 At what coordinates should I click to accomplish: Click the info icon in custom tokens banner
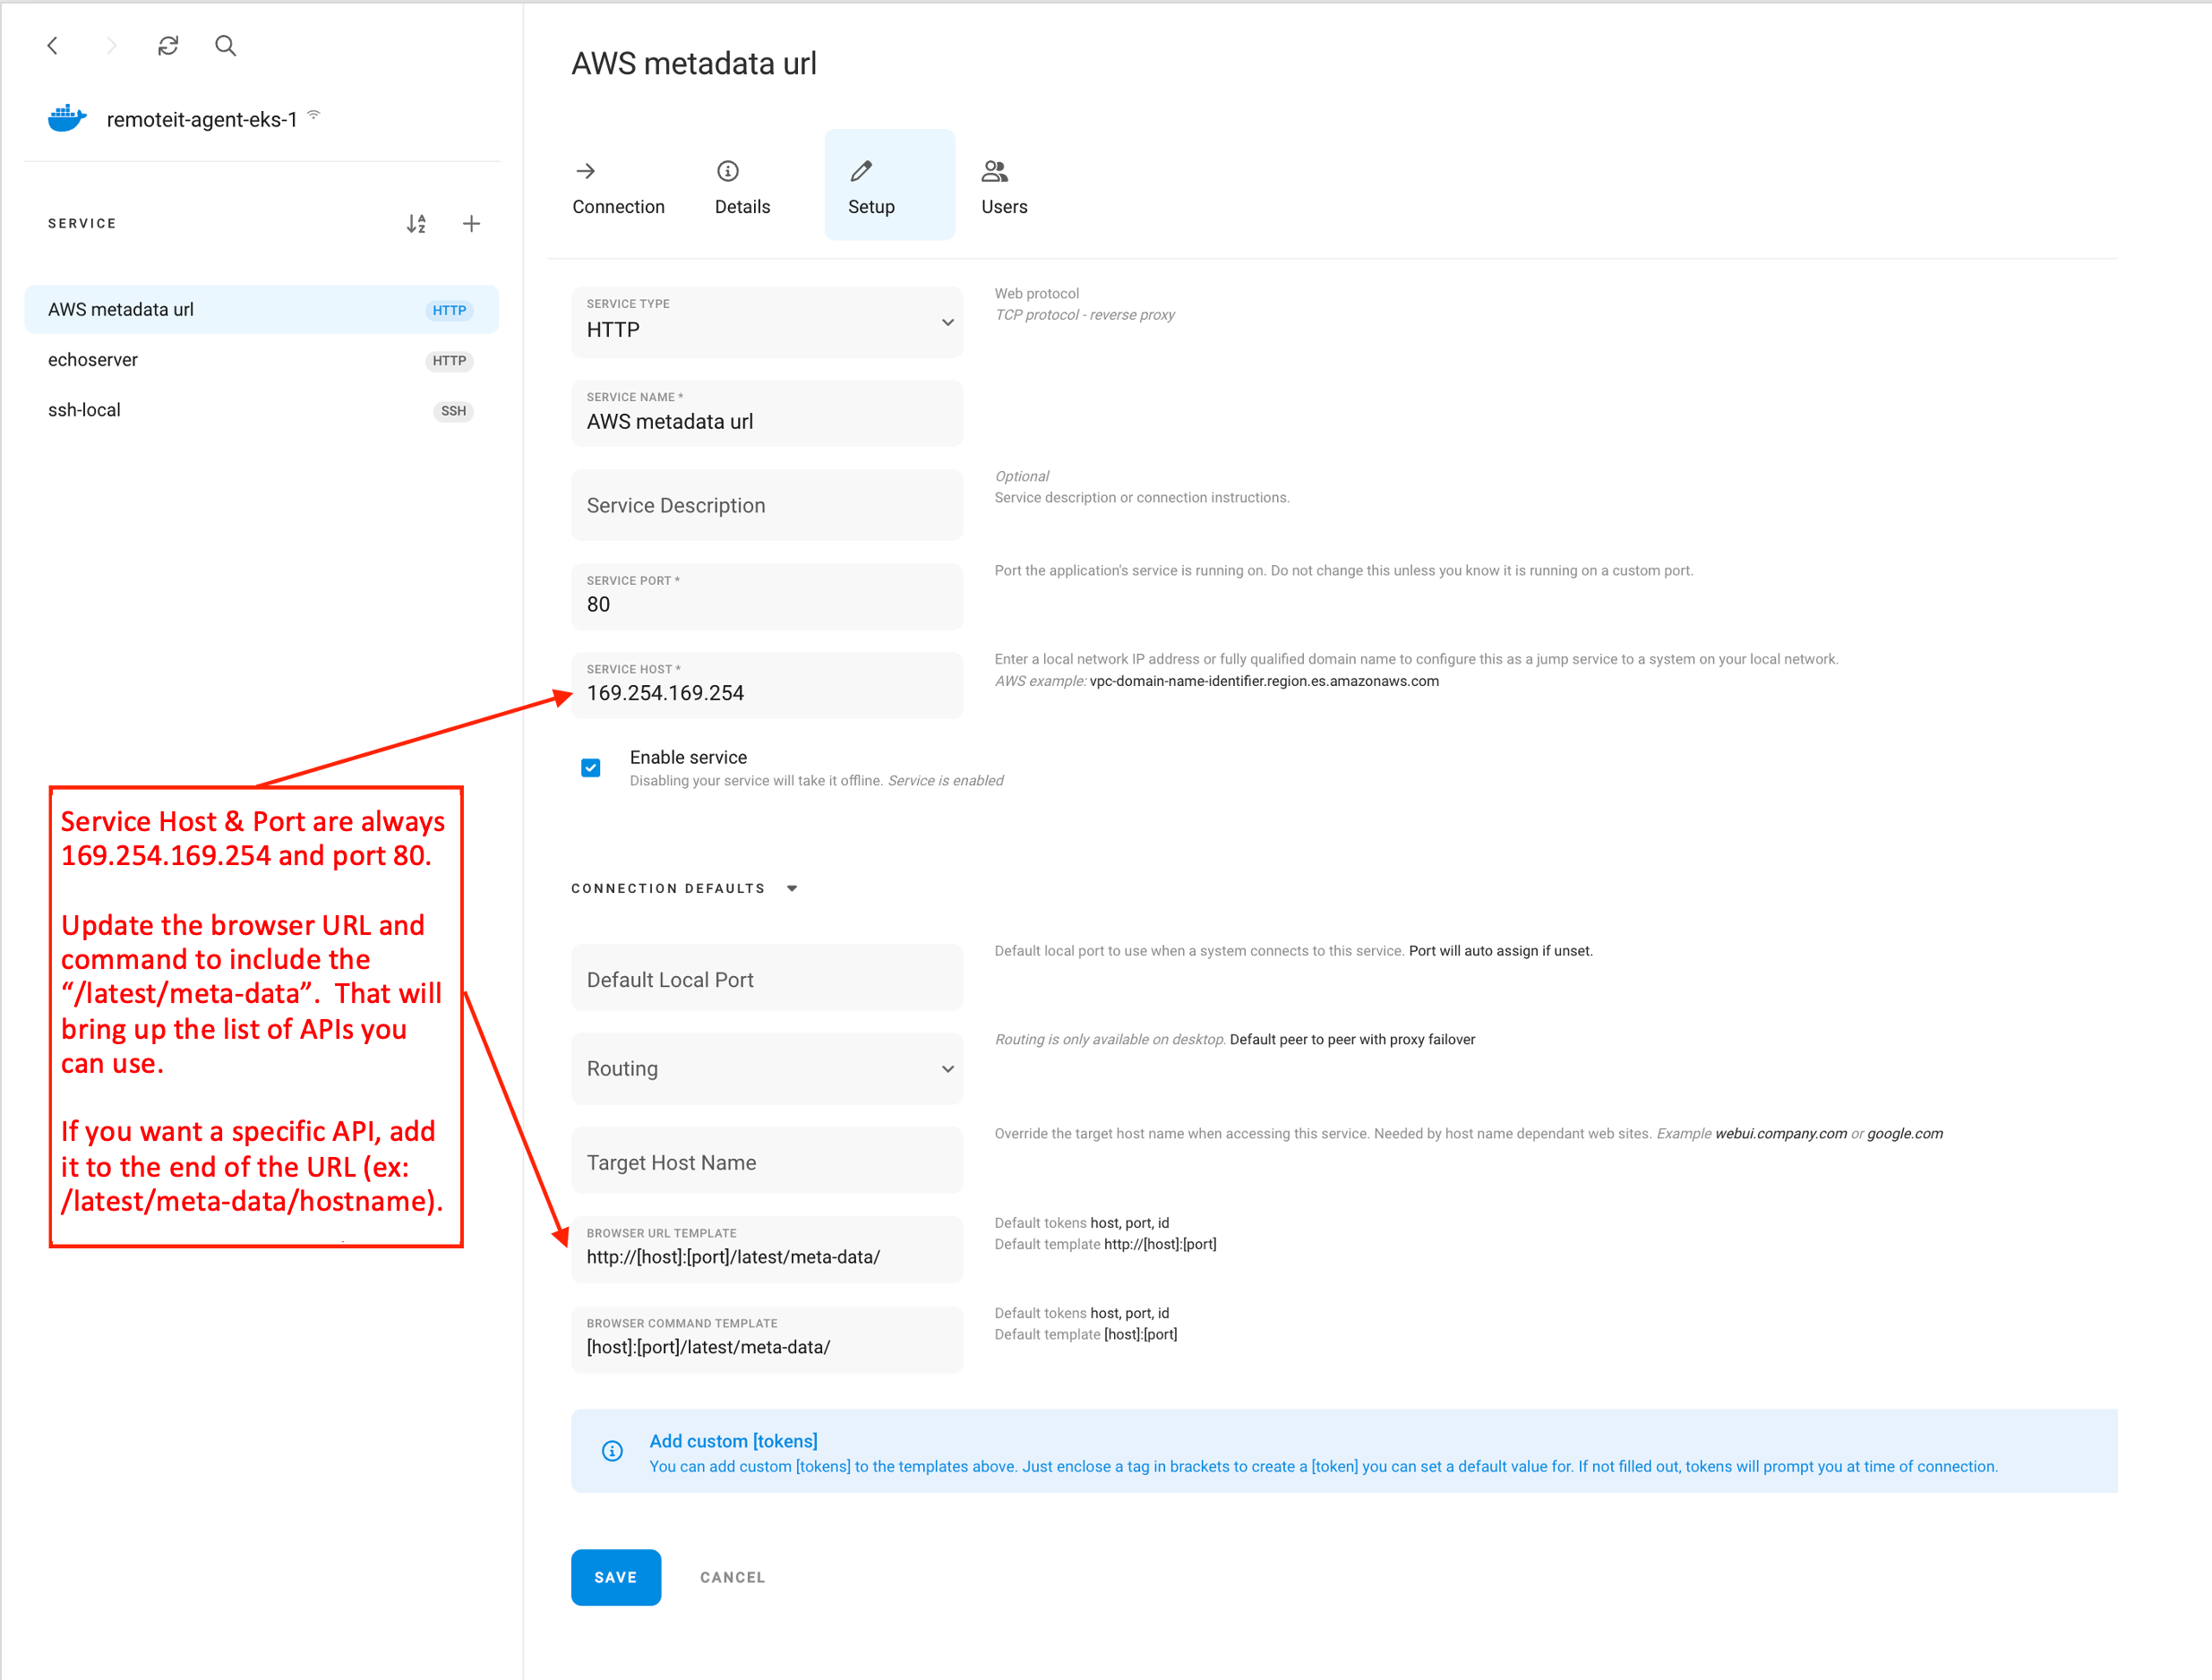point(612,1451)
